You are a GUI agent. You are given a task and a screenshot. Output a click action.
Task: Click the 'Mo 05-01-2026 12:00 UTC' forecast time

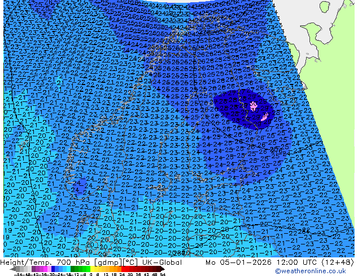(x=261, y=262)
